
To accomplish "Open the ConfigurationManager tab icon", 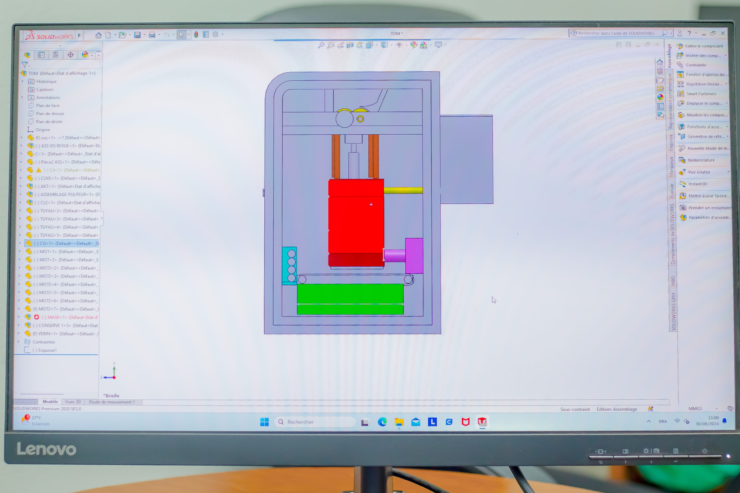I will click(56, 55).
